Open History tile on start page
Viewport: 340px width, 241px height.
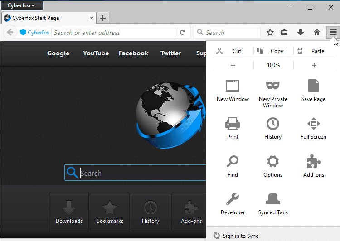151,212
